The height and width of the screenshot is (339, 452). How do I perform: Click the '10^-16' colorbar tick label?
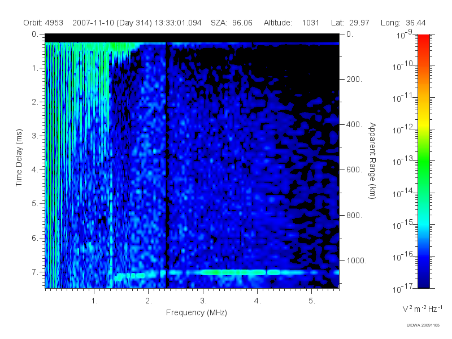[403, 257]
